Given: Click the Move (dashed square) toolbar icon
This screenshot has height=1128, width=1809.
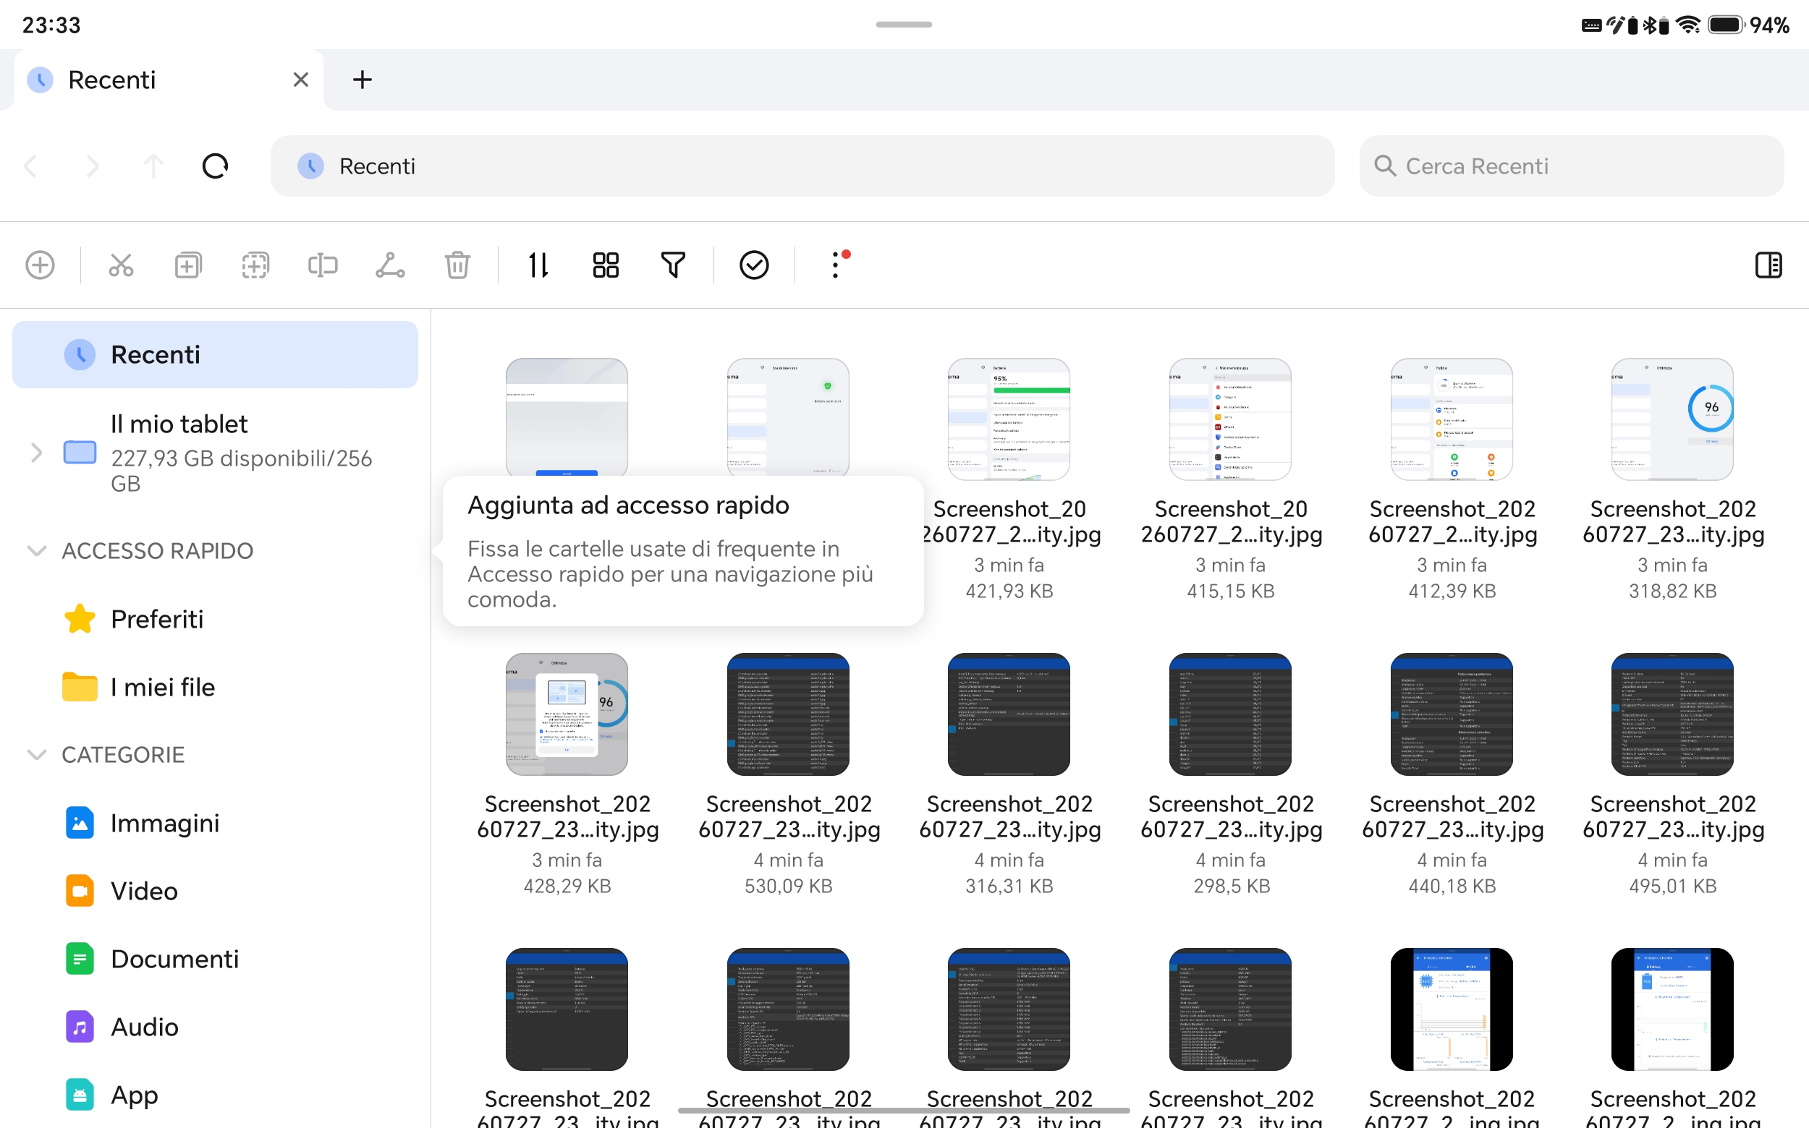Looking at the screenshot, I should [x=255, y=265].
